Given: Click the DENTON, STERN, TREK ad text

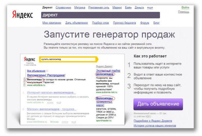Looking at the screenshot, I should coord(106,113).
